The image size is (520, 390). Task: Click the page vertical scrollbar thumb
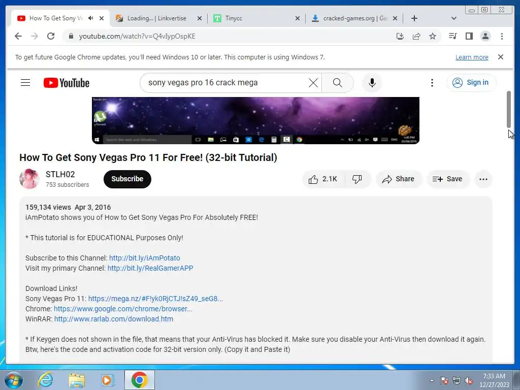tap(509, 109)
